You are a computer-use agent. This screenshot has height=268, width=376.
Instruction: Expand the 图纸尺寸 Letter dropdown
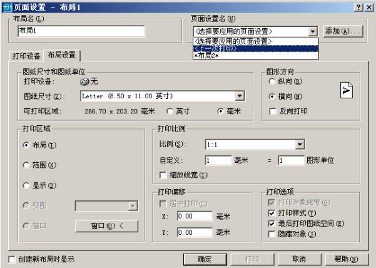point(240,96)
